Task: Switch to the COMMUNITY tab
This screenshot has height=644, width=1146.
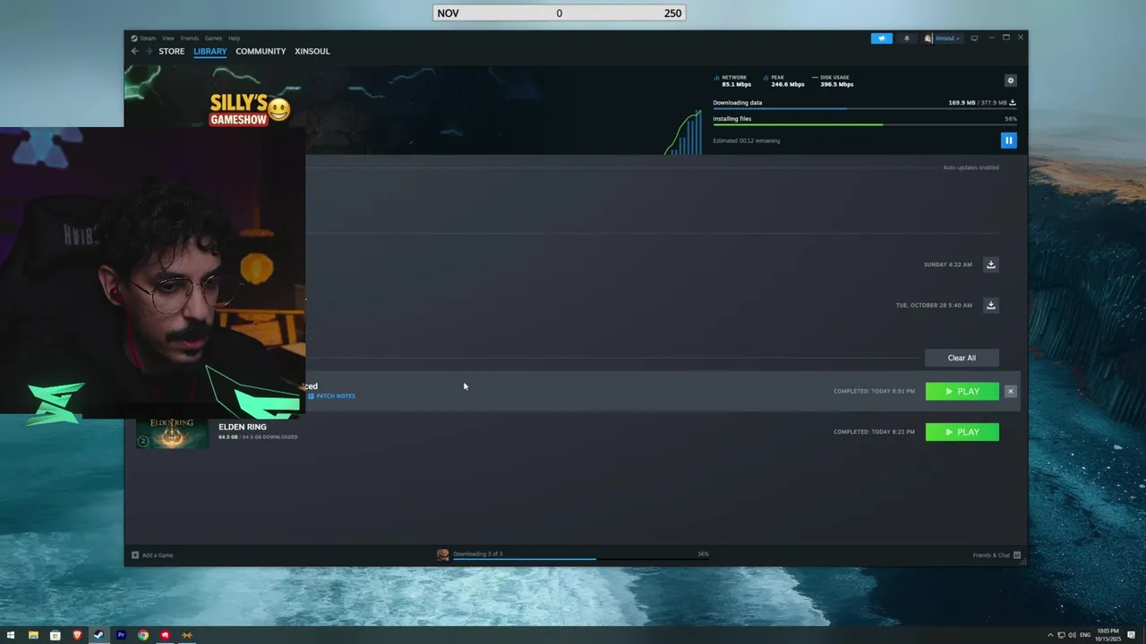Action: pyautogui.click(x=261, y=51)
